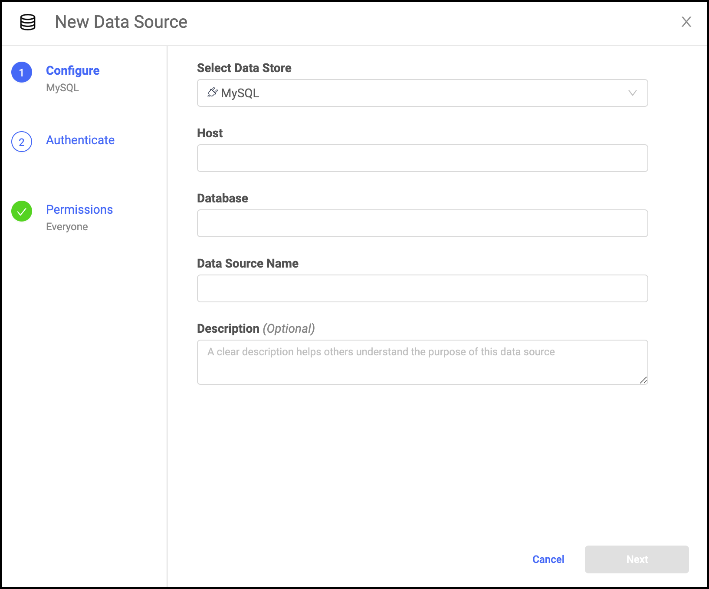Screen dimensions: 709x589
Task: Go to the Authenticate step
Action: tap(80, 140)
